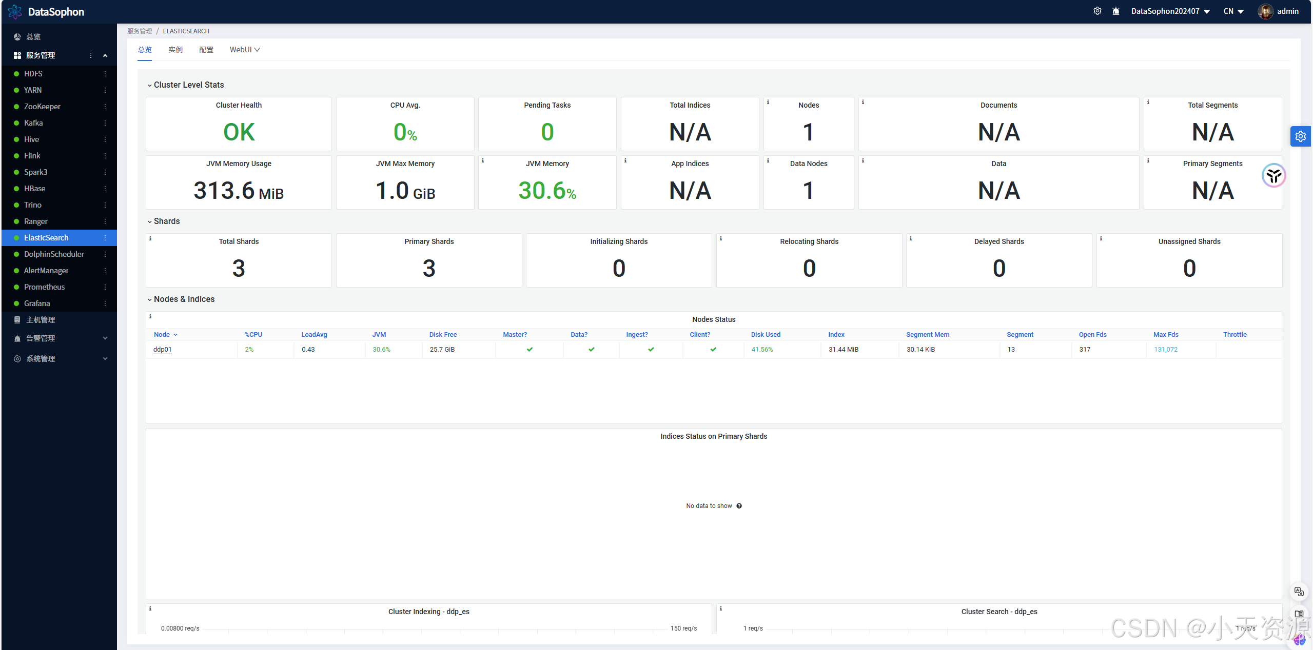This screenshot has height=650, width=1313.
Task: Click the Indices Status on Primary Shards title
Action: click(x=714, y=436)
